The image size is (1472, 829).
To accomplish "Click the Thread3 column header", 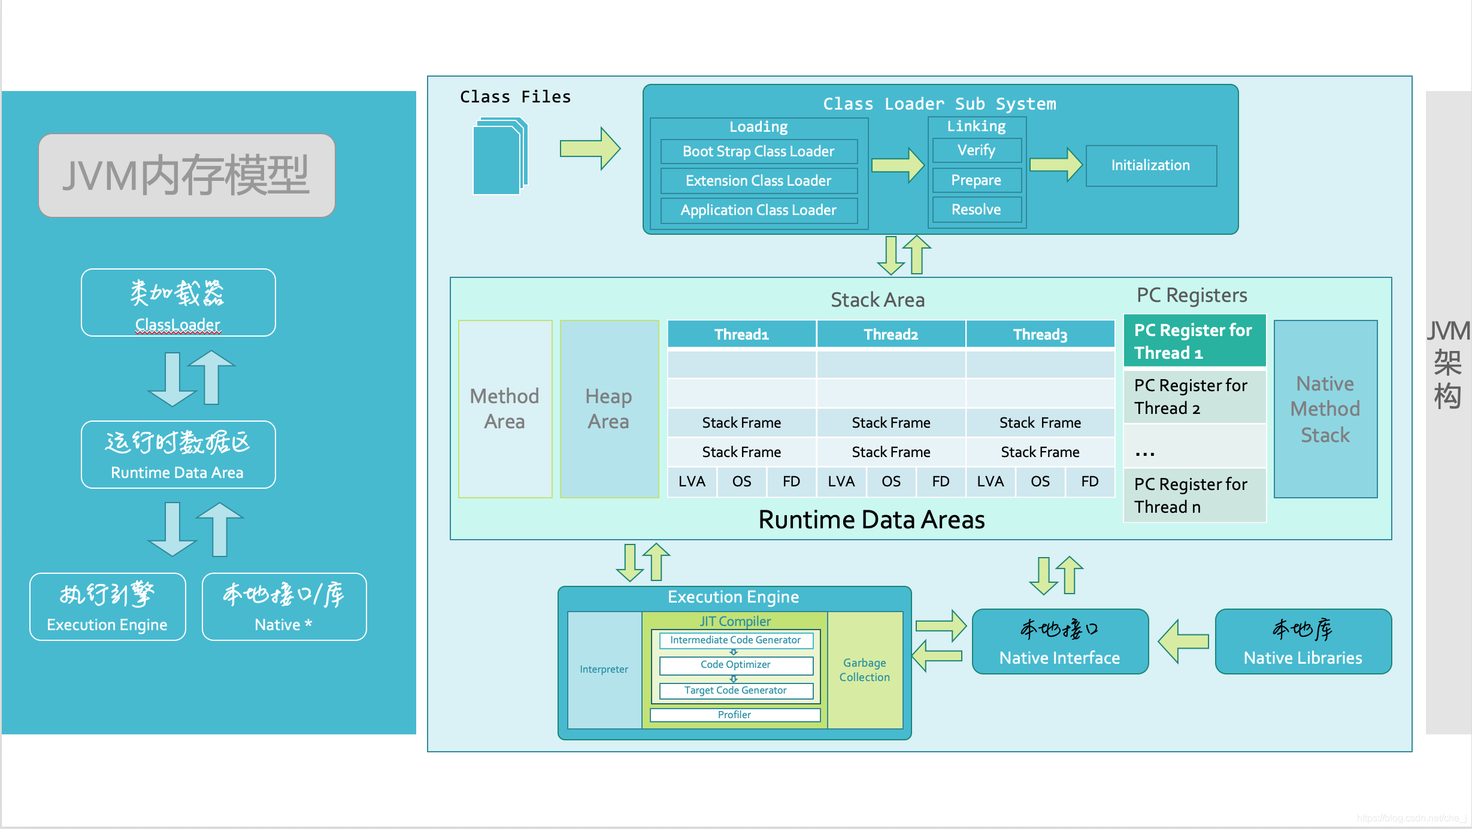I will pyautogui.click(x=1040, y=334).
